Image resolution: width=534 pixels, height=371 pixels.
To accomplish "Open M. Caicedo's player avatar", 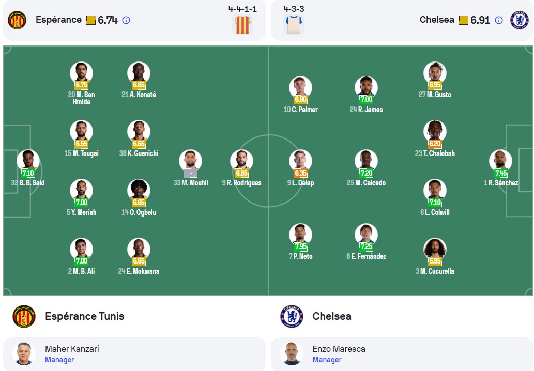I will [x=366, y=161].
